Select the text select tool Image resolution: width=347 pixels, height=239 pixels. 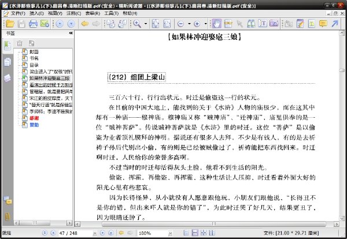[228, 24]
